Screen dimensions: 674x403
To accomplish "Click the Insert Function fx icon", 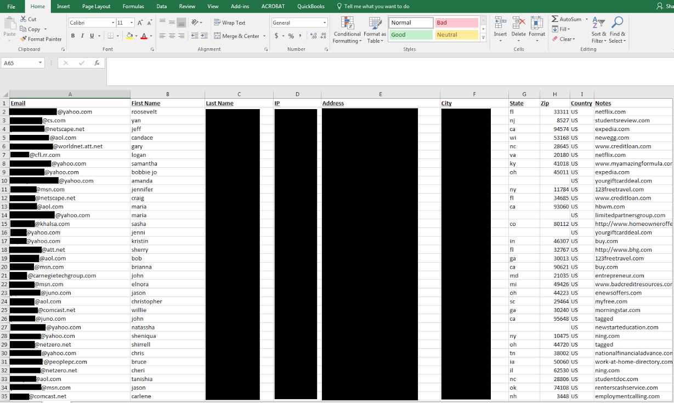I will [x=97, y=63].
